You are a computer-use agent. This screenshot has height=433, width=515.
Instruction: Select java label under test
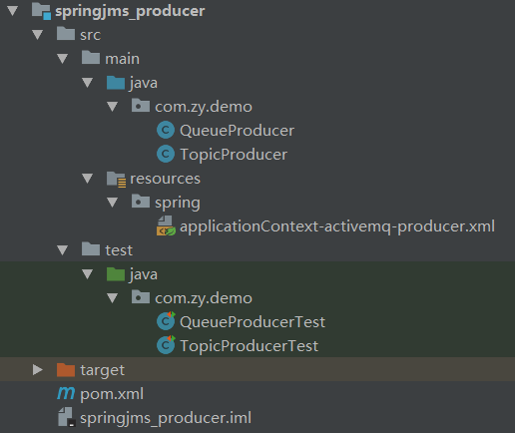click(144, 274)
